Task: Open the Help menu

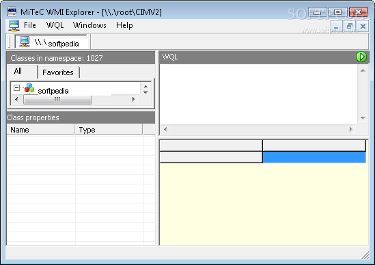Action: pyautogui.click(x=124, y=25)
